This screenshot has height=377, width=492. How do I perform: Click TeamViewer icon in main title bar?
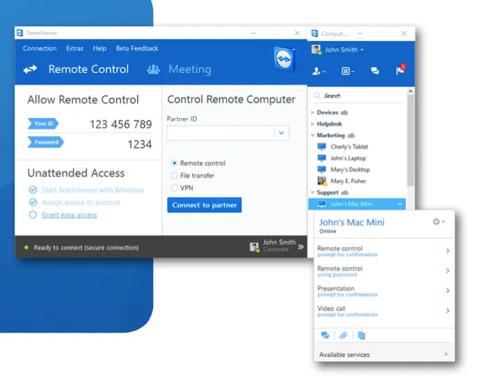[x=19, y=33]
